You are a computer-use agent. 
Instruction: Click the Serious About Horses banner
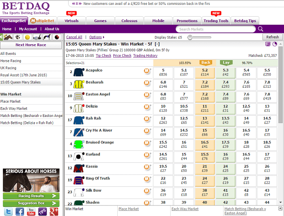31,180
